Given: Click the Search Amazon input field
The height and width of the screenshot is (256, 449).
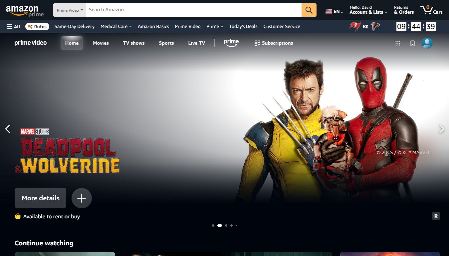Looking at the screenshot, I should point(194,10).
